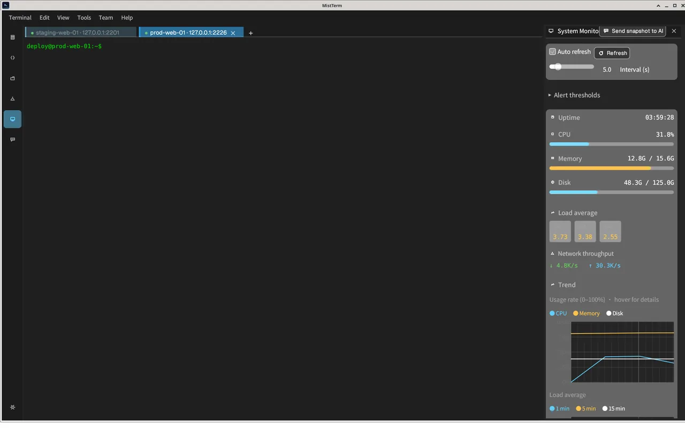Click the Disk icon

553,182
